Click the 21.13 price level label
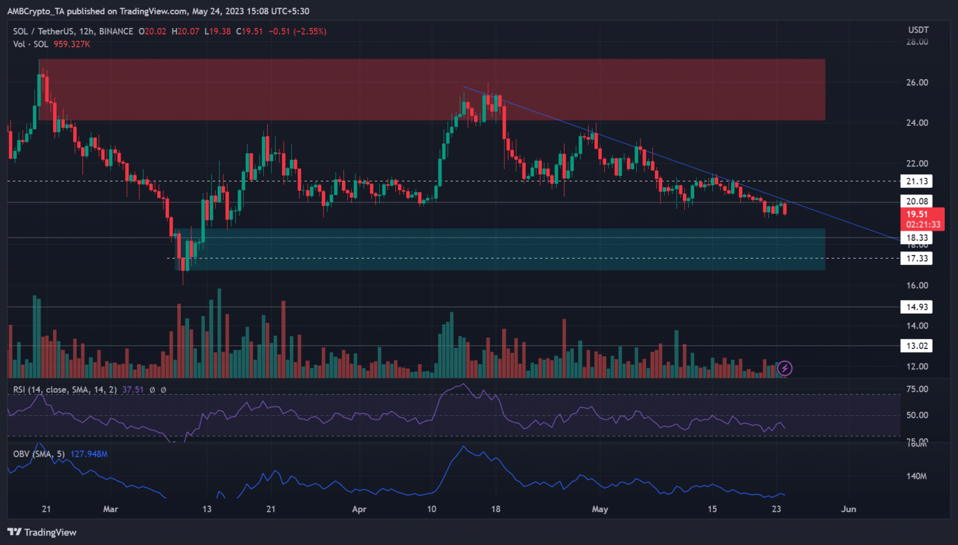 pos(916,181)
